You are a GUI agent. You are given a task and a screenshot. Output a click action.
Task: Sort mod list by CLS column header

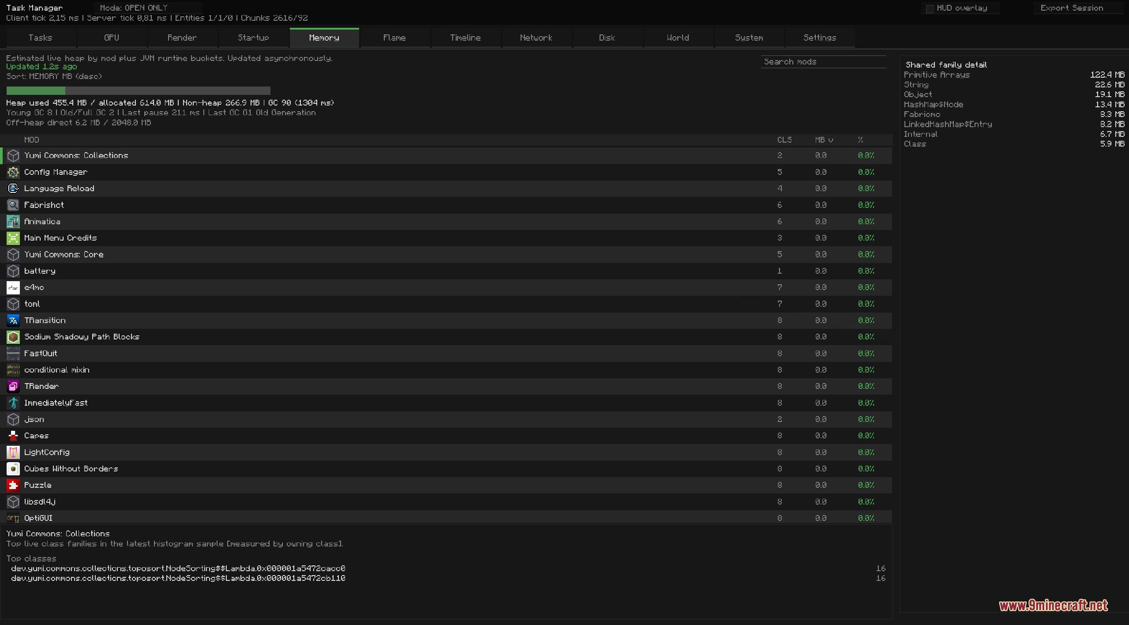point(784,140)
